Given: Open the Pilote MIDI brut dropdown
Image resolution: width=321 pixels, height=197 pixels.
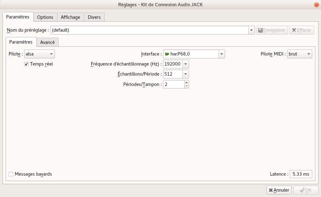Looking at the screenshot, I should [299, 54].
